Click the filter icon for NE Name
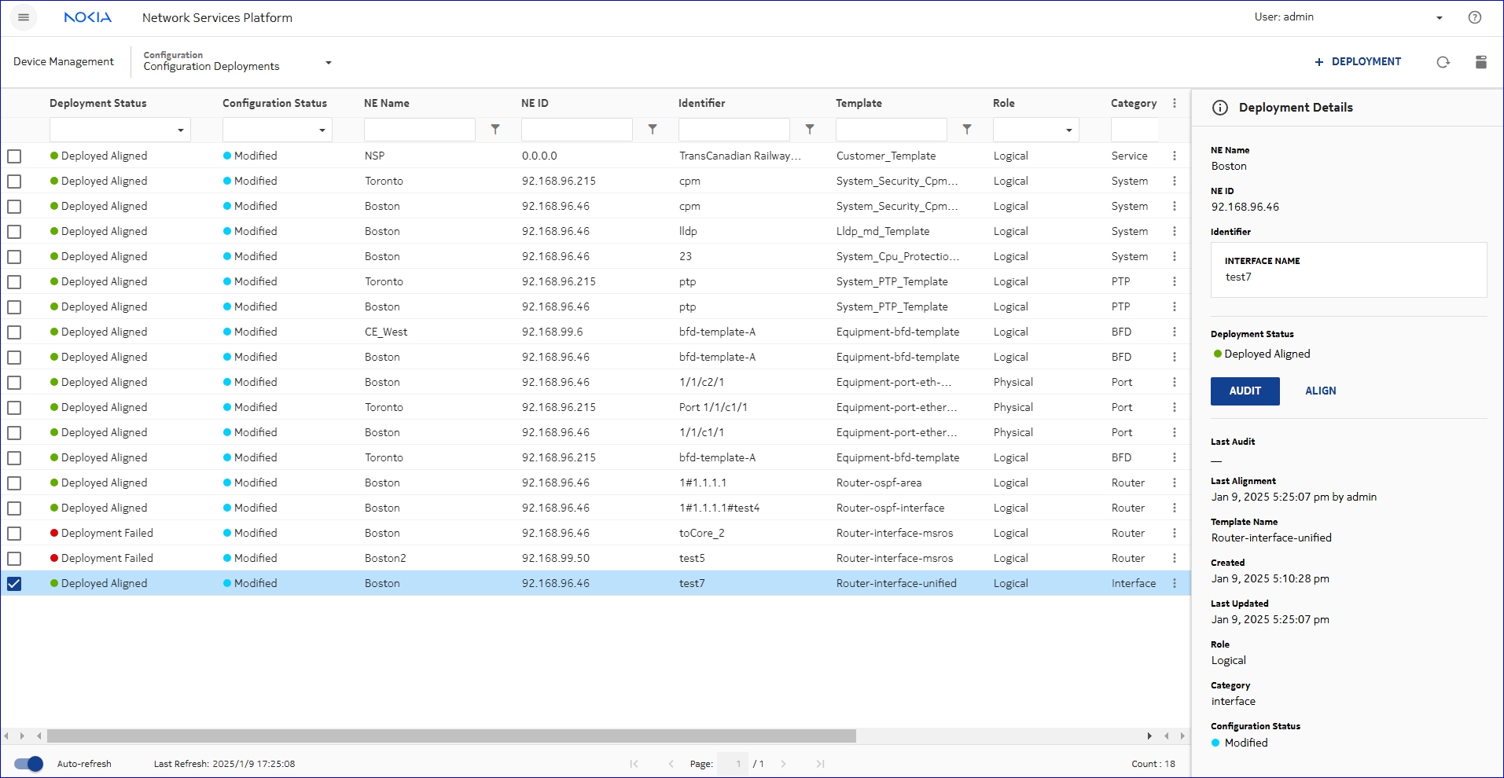The height and width of the screenshot is (778, 1504). (495, 130)
